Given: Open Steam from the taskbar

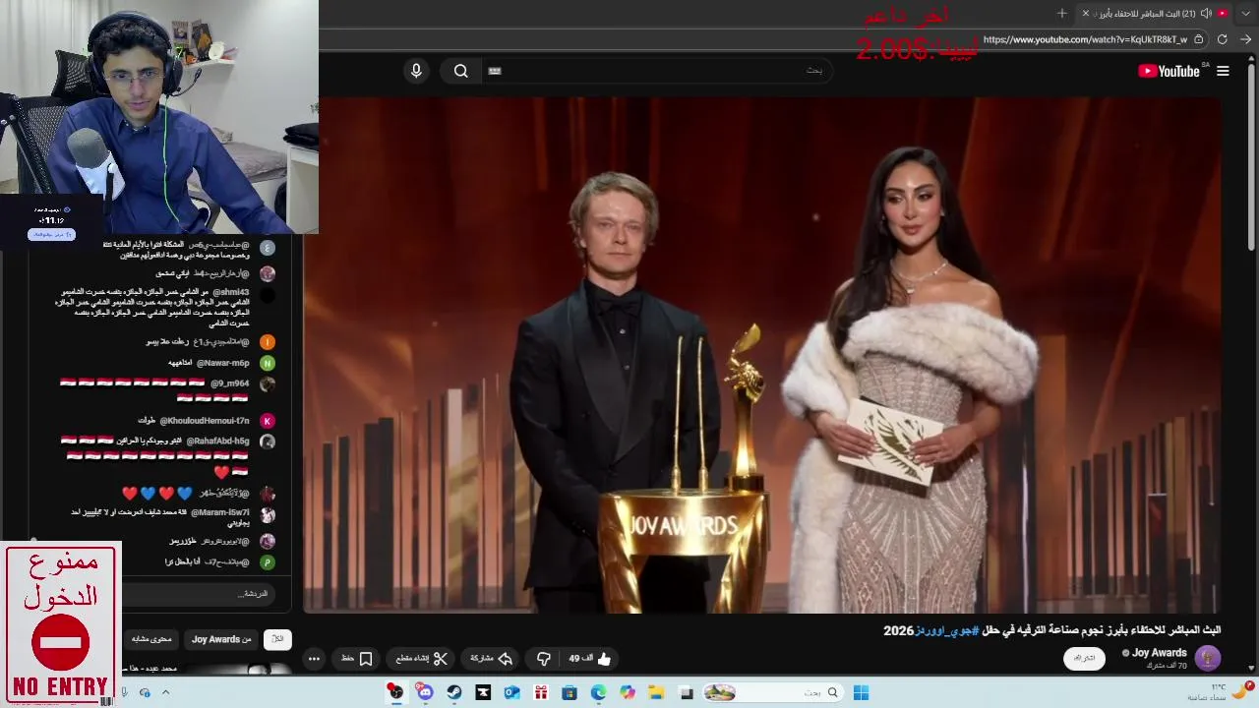Looking at the screenshot, I should [453, 693].
